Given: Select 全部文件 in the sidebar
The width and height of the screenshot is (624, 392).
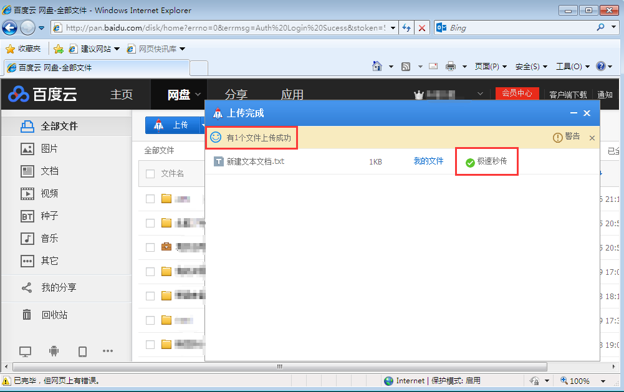Looking at the screenshot, I should [x=66, y=126].
